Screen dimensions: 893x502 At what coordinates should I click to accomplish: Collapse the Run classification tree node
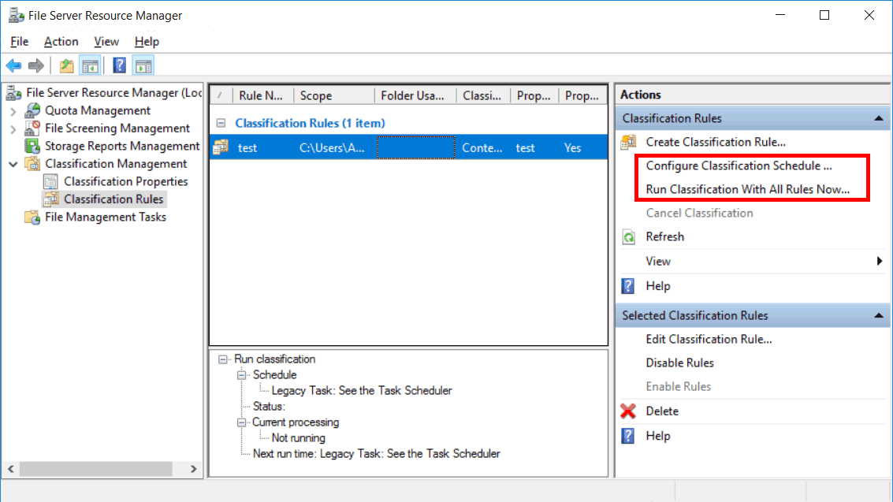(x=223, y=359)
